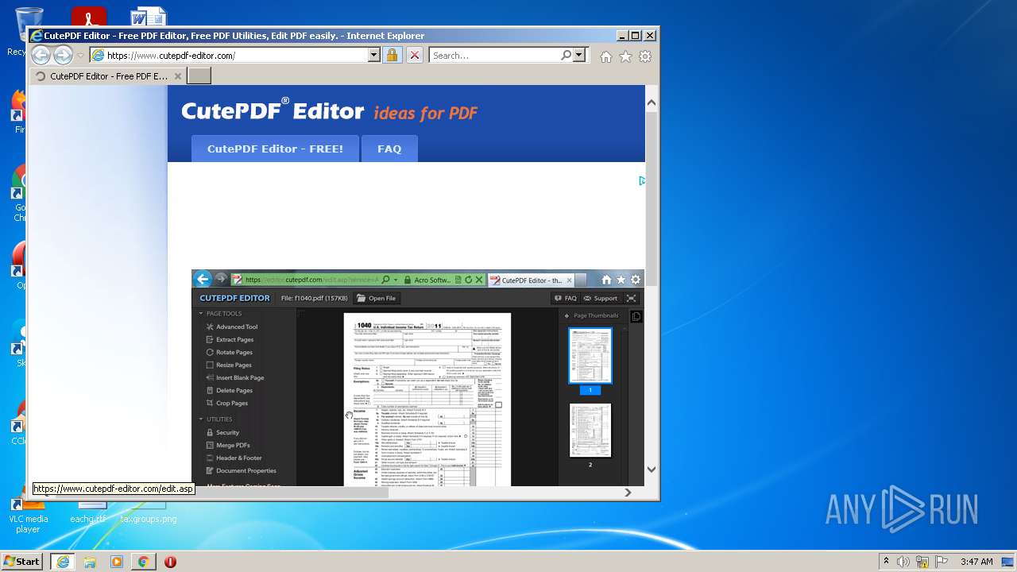
Task: Expand the address bar autocomplete dropdown arrow
Action: (x=373, y=56)
